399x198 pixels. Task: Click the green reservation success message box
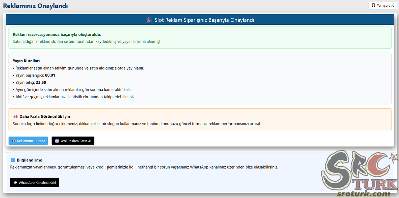(x=200, y=38)
